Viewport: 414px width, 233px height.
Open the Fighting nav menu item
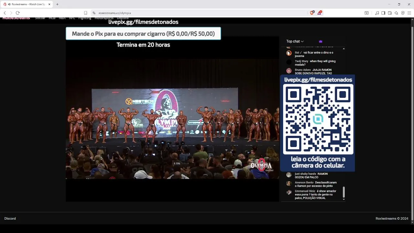pyautogui.click(x=85, y=18)
